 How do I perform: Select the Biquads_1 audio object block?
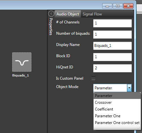pos(22,62)
